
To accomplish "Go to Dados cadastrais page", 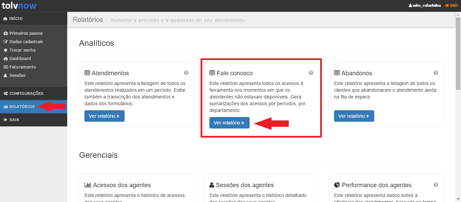I will pos(26,42).
